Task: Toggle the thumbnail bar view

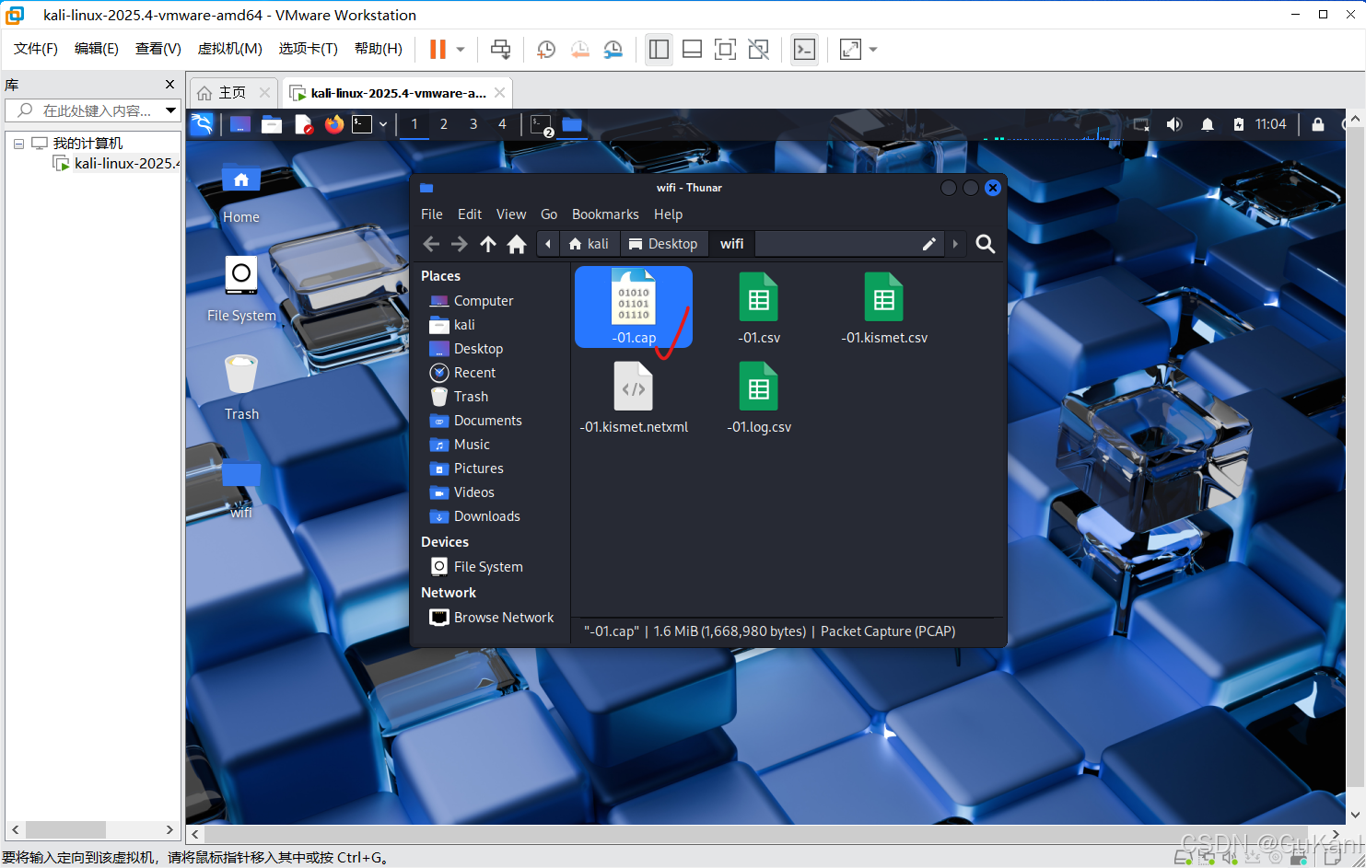Action: 692,50
